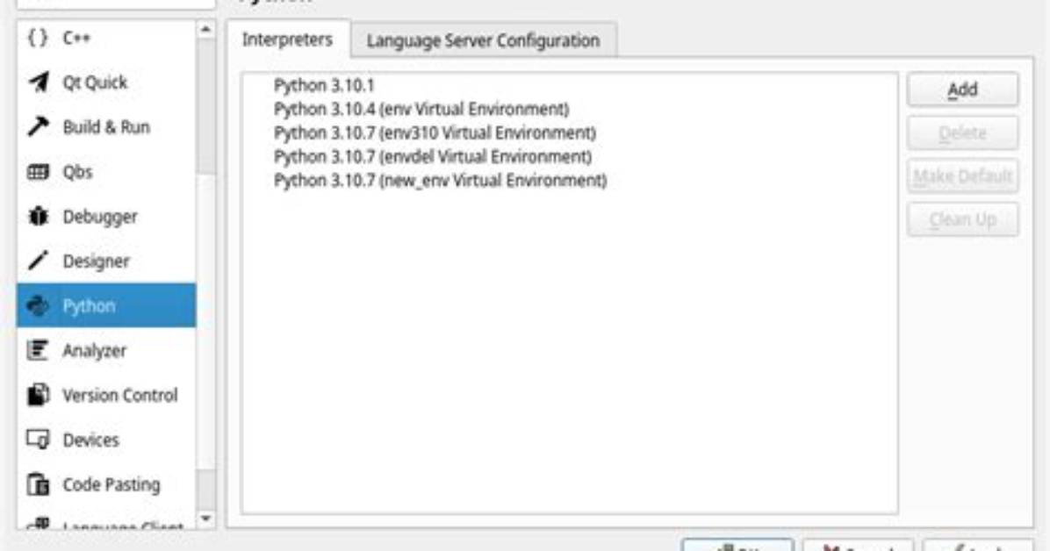1050x551 pixels.
Task: Click the Qbs grid icon
Action: [x=38, y=172]
